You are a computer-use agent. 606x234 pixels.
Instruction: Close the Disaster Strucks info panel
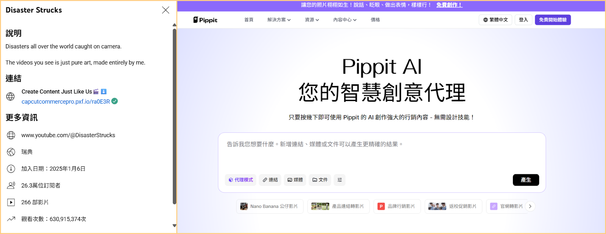point(166,10)
